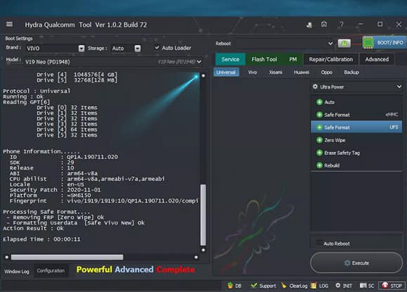
Task: Click the scroll-down dot below log scrollbar
Action: pyautogui.click(x=204, y=250)
